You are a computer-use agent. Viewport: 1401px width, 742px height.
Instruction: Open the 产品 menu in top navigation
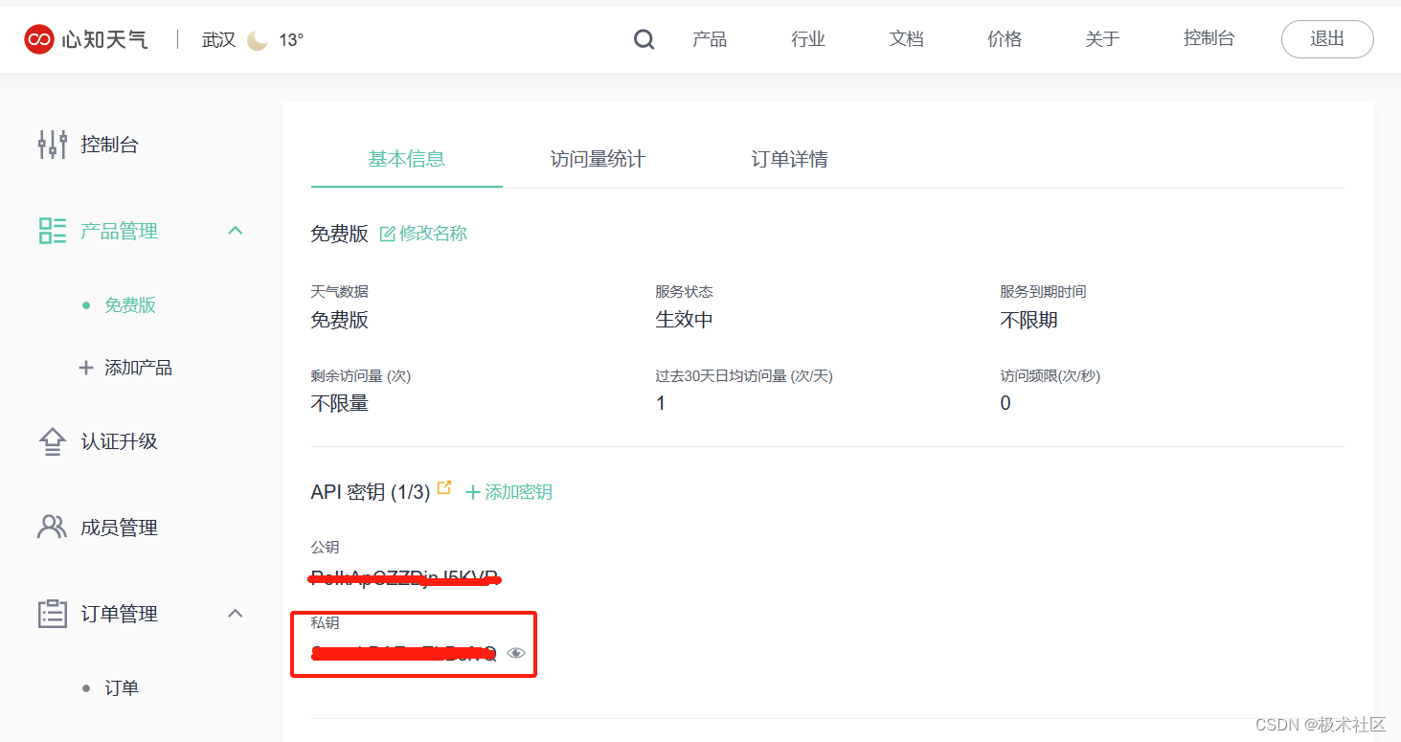[710, 39]
